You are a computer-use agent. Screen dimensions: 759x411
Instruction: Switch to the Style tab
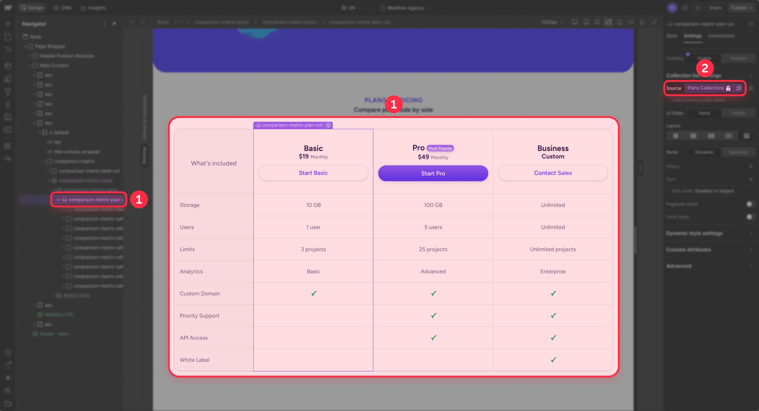(x=672, y=36)
